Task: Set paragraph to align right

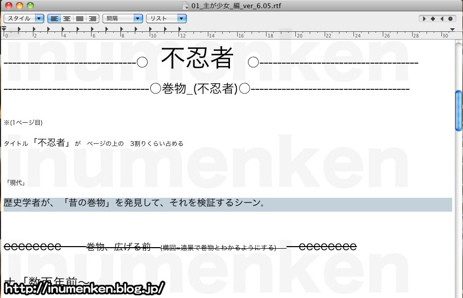Action: [93, 18]
